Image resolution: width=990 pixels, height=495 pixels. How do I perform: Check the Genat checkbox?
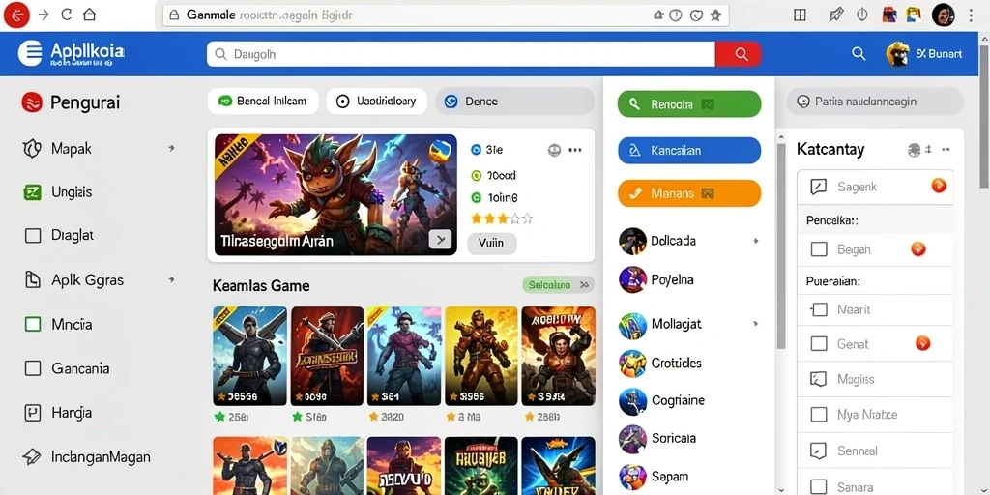[818, 343]
